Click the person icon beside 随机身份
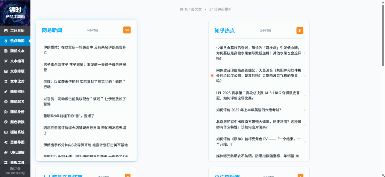Screen dimensions: 385x177 tap(6, 111)
